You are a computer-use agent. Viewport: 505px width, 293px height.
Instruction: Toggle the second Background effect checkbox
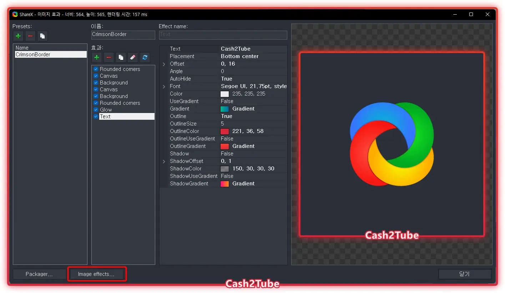pyautogui.click(x=96, y=96)
